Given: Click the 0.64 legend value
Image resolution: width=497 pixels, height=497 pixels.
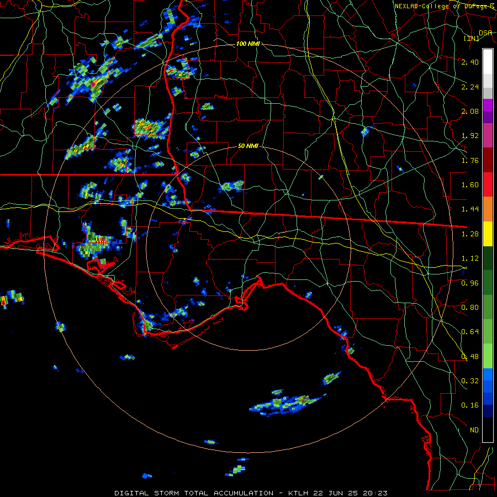Looking at the screenshot, I should pyautogui.click(x=470, y=332).
